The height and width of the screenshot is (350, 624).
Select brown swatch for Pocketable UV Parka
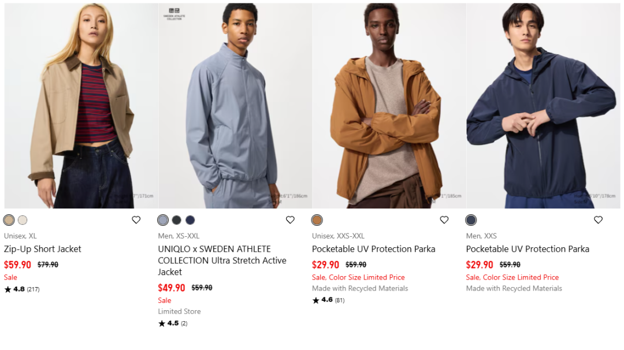click(317, 220)
